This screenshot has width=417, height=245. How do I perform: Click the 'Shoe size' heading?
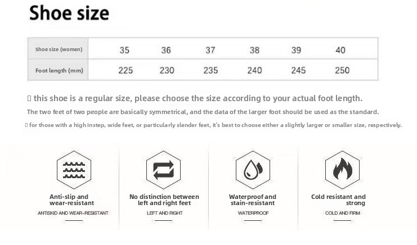point(69,13)
